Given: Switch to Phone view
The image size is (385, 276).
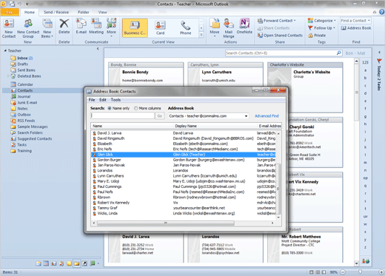Looking at the screenshot, I should coord(185,28).
